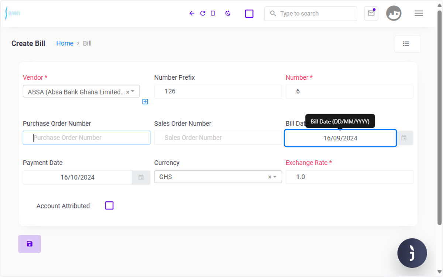The height and width of the screenshot is (277, 443).
Task: Click the Currency label
Action: 167,163
